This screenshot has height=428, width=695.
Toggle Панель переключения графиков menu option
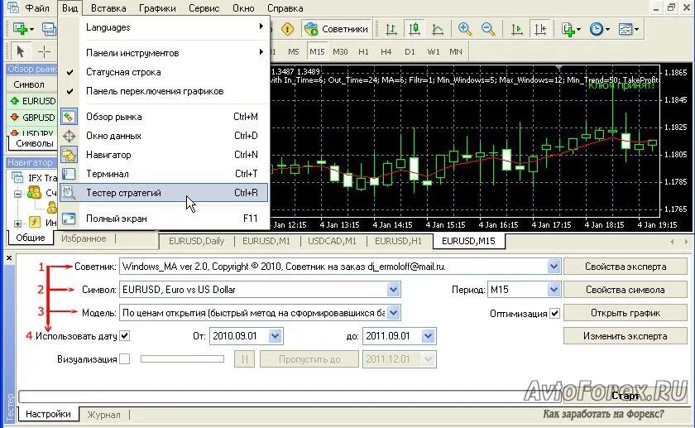[164, 91]
